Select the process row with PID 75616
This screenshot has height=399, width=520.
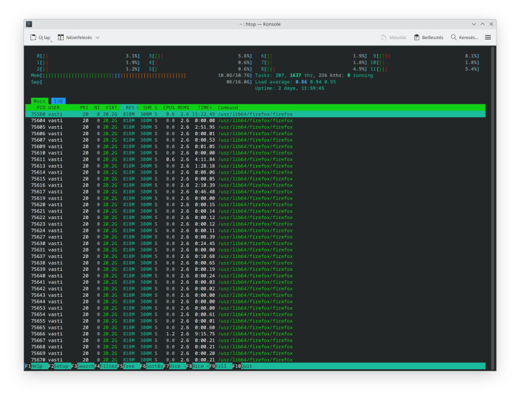255,185
